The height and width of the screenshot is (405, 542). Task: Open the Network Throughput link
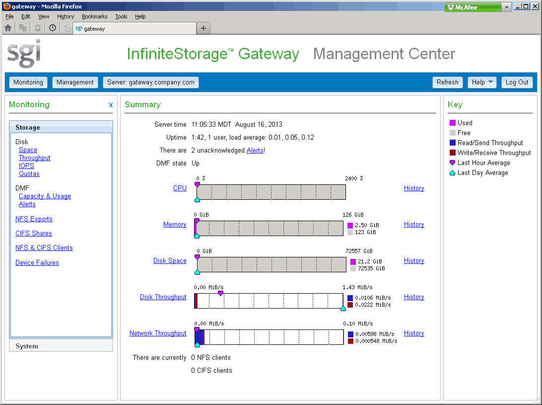click(158, 333)
